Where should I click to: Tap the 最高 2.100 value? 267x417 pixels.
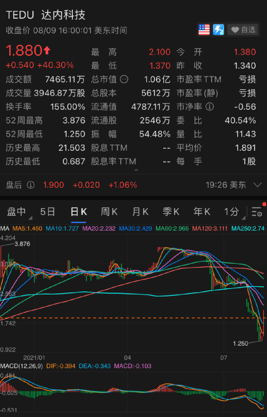pos(160,52)
